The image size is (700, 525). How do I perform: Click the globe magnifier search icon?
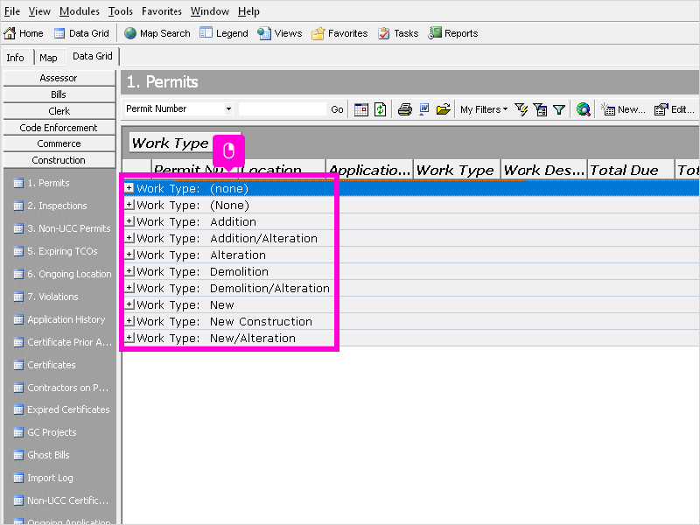584,109
